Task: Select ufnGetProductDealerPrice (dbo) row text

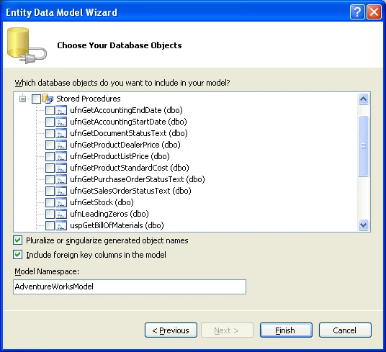Action: (125, 145)
